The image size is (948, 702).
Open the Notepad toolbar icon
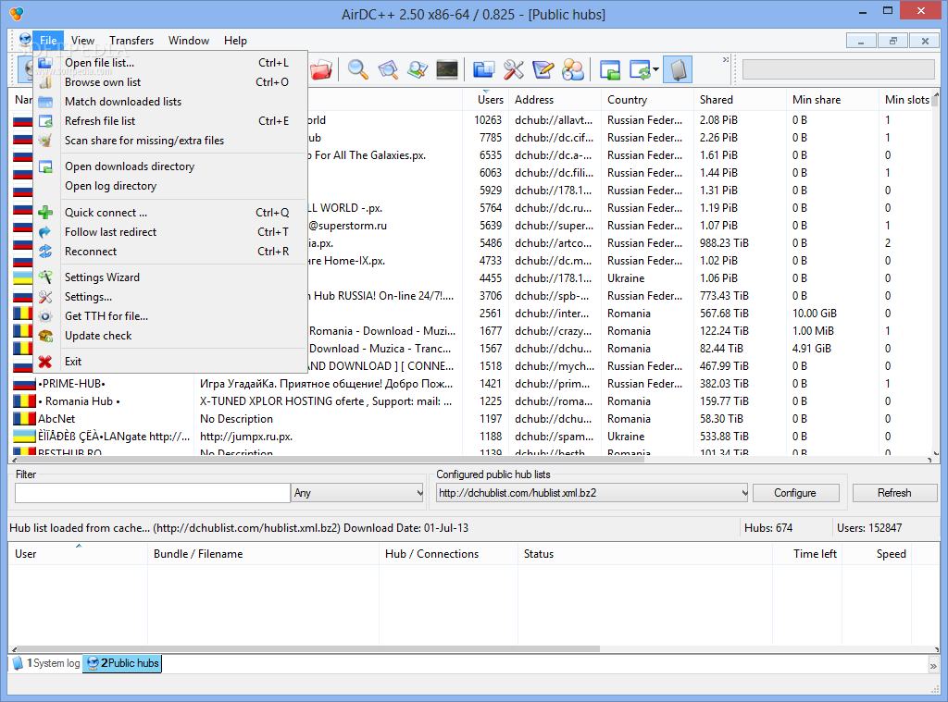click(543, 69)
